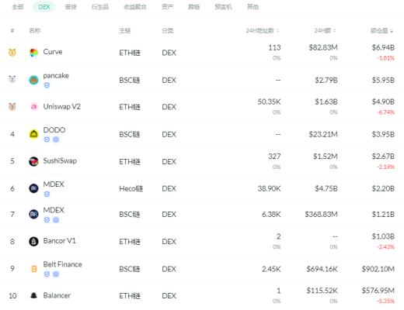Click first check badge under Belt Finance
Viewport: 404px width, 310px height.
pyautogui.click(x=47, y=274)
